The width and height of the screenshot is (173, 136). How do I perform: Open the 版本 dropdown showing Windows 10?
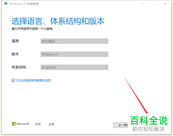[x=74, y=54]
